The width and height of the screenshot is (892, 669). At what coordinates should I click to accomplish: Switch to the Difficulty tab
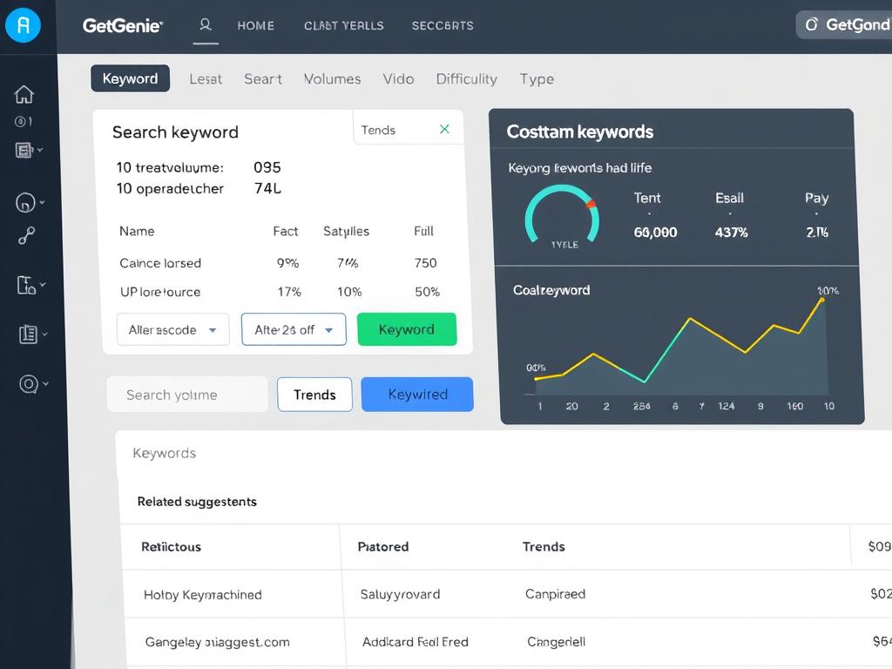pos(466,78)
